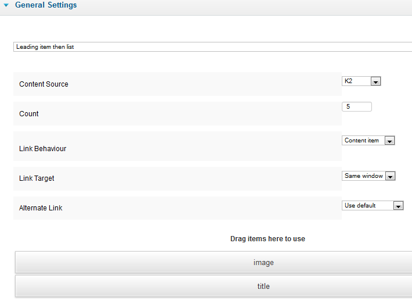Click the Use default dropdown arrow

[x=398, y=206]
